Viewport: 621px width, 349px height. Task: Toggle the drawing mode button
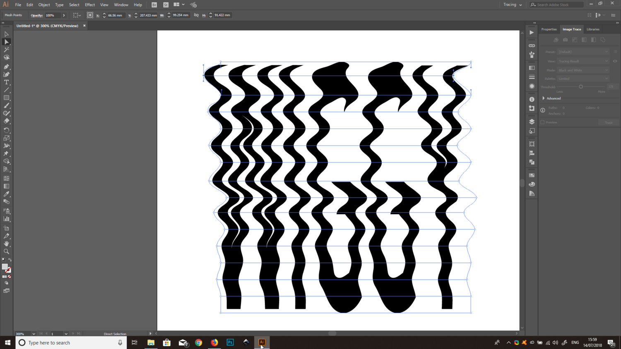(6, 283)
